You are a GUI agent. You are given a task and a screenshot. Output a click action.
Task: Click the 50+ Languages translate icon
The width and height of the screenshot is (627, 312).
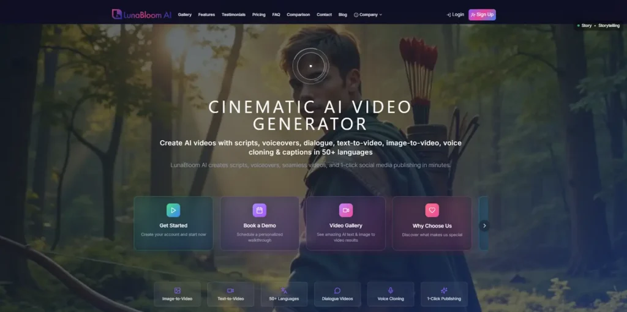coord(284,291)
